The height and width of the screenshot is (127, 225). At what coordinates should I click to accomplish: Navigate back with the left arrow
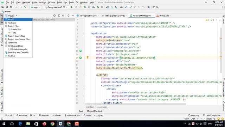(17, 7)
